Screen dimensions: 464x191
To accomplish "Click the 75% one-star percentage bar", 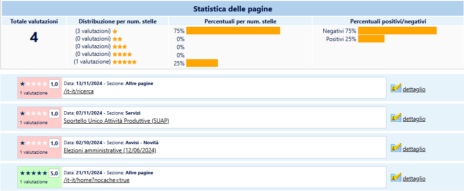I will coord(233,31).
